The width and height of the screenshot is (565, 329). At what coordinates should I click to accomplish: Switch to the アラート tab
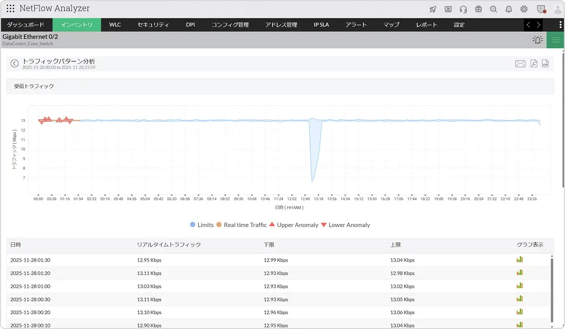[356, 25]
